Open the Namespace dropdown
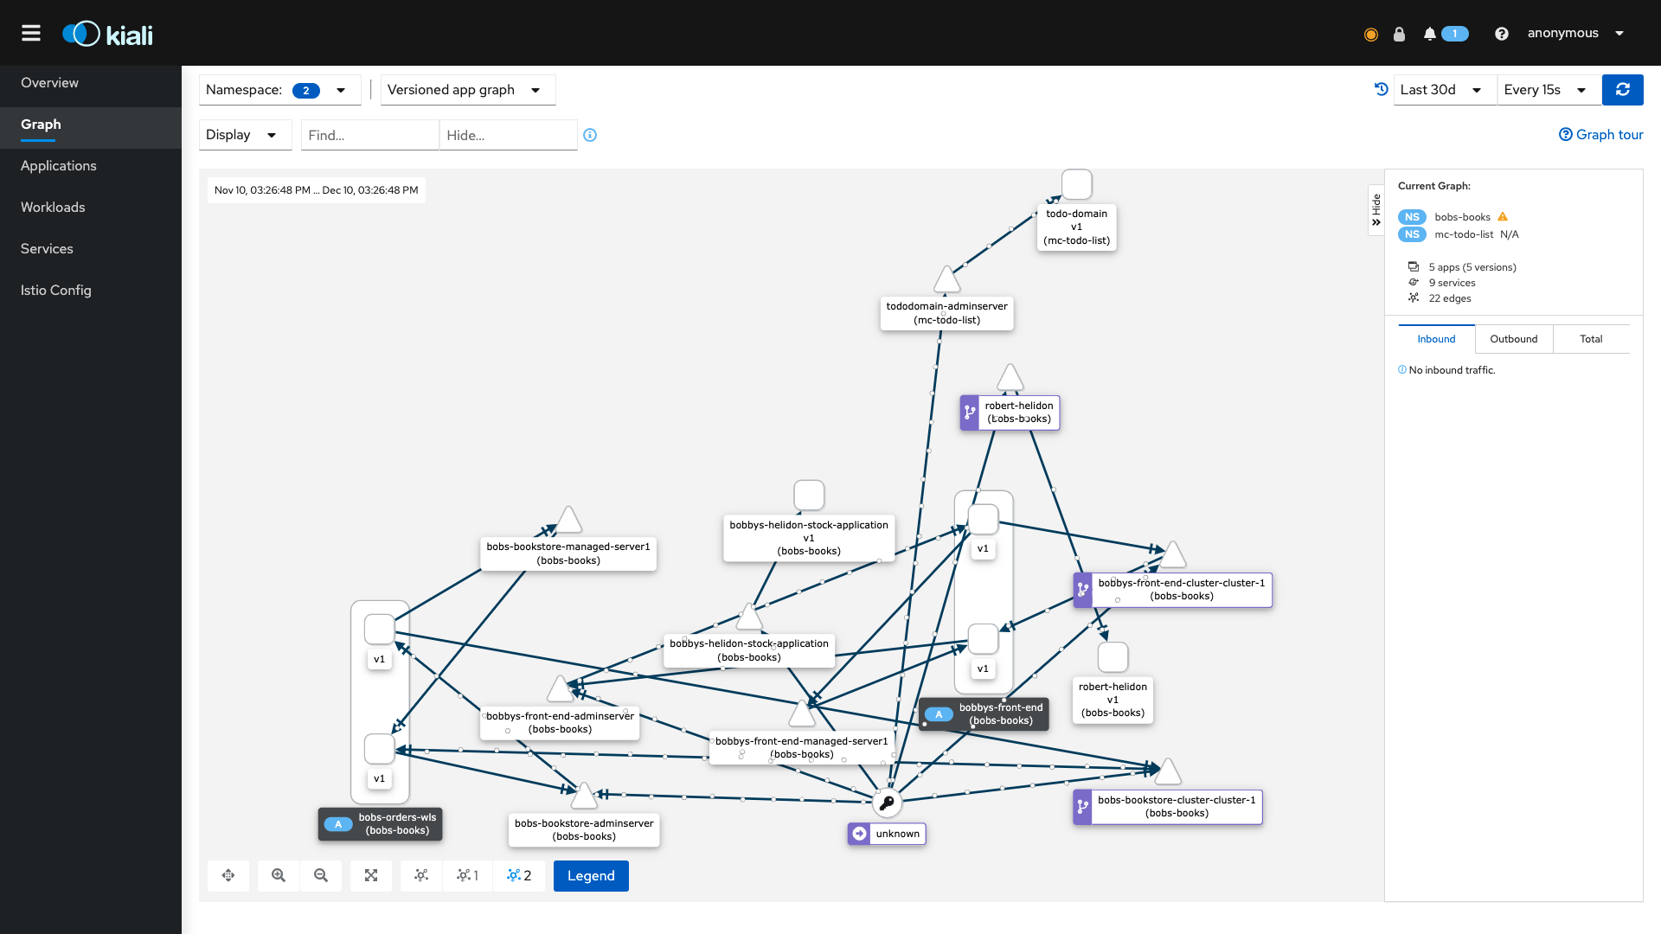Screen dimensions: 1661x934 click(341, 89)
